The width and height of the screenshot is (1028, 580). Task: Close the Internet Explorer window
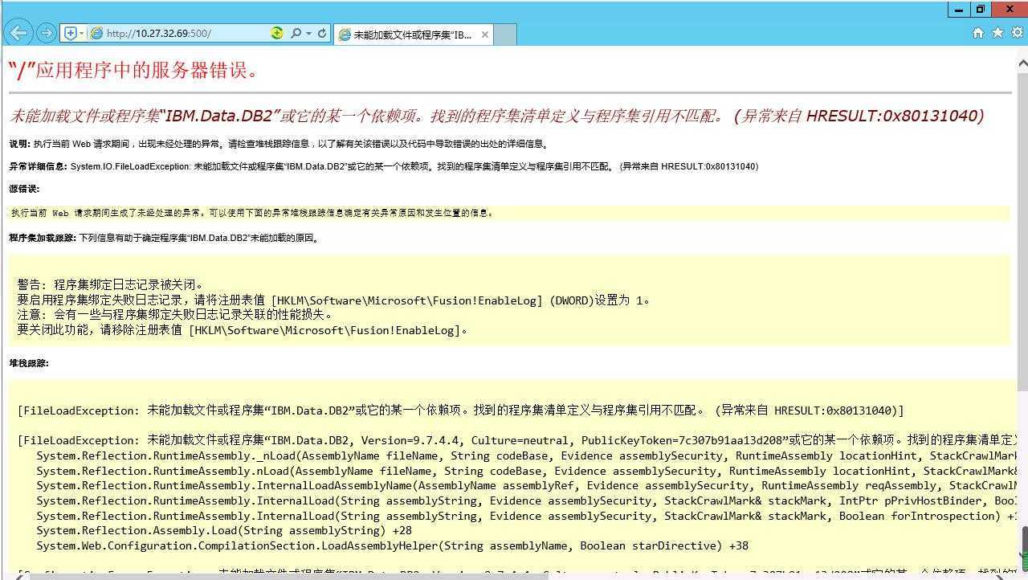click(1010, 10)
